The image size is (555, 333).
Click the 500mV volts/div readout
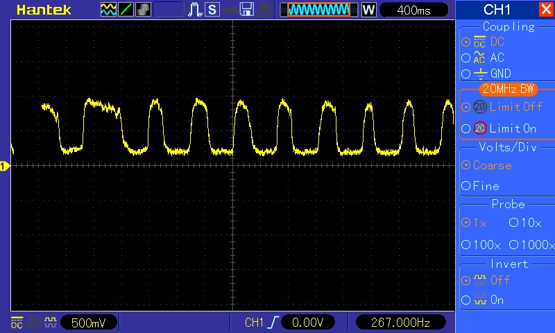pyautogui.click(x=89, y=323)
